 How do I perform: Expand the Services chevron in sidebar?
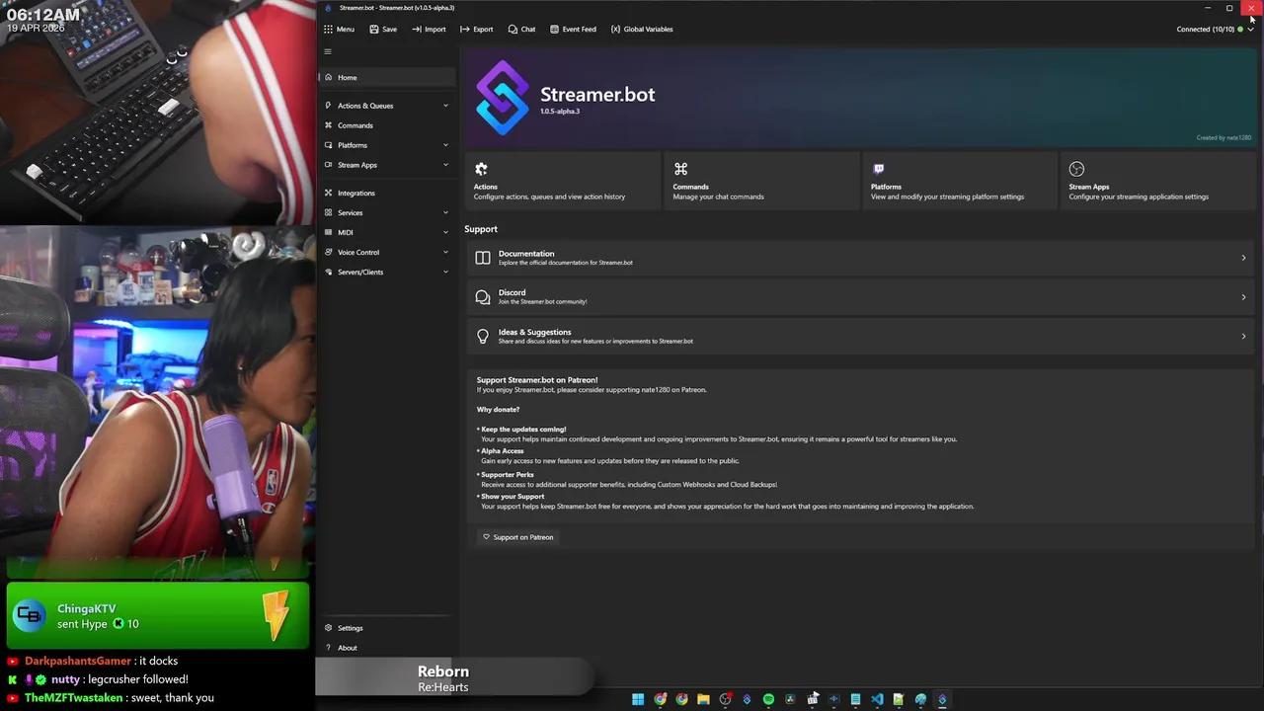click(445, 212)
